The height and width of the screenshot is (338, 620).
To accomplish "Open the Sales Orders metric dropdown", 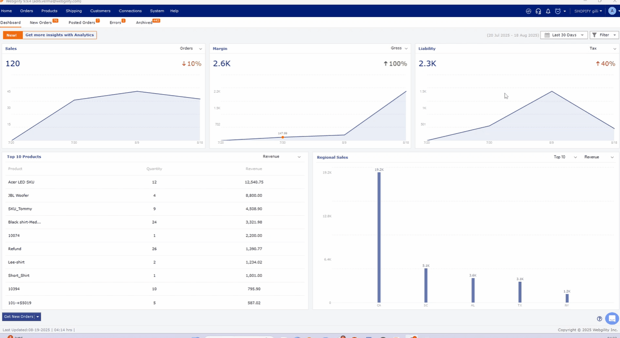I will [x=191, y=49].
